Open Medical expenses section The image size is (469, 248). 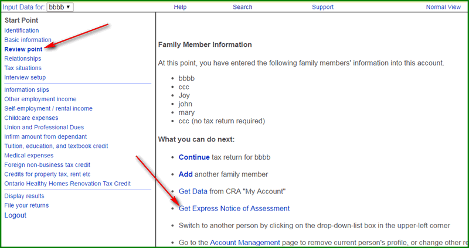pos(29,156)
